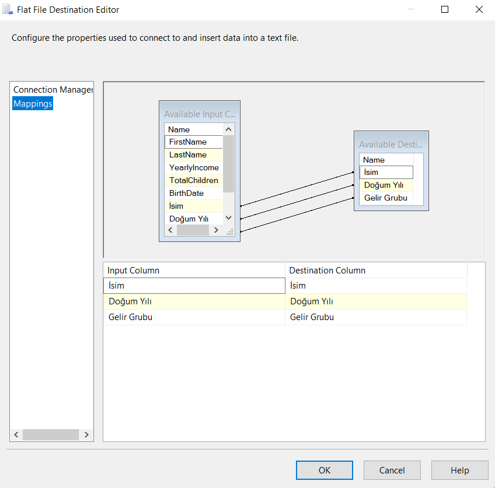Select TotalChildren input column
The width and height of the screenshot is (495, 488).
click(194, 180)
